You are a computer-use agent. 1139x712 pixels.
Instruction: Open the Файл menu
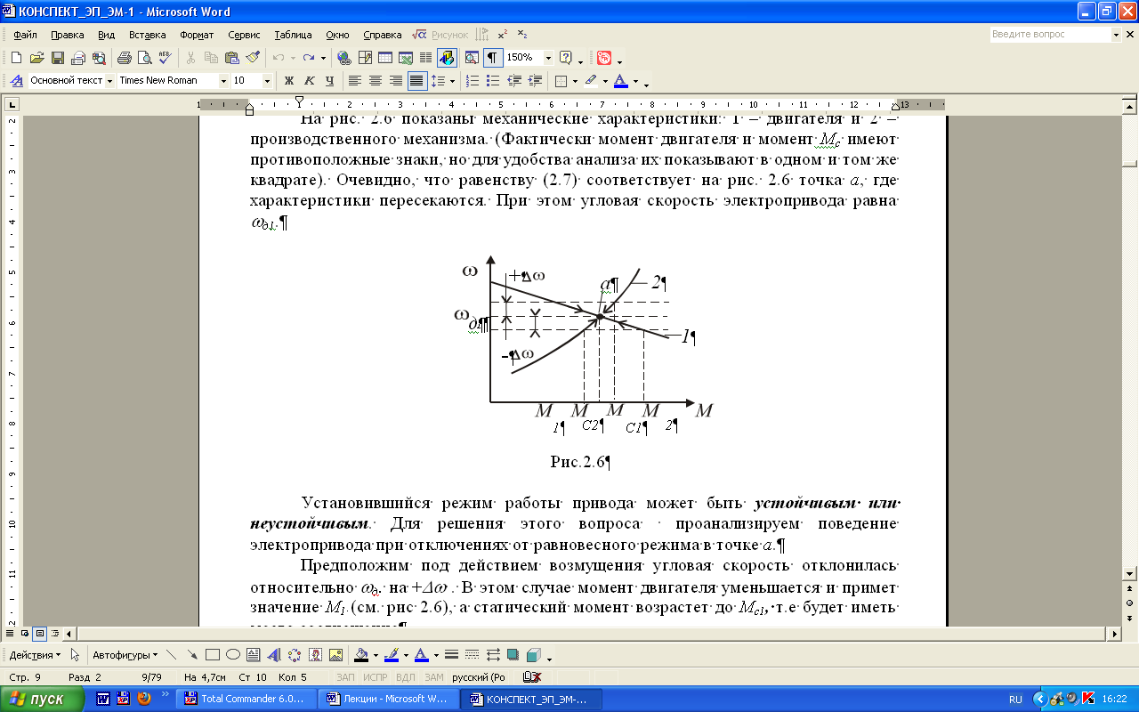pos(26,35)
